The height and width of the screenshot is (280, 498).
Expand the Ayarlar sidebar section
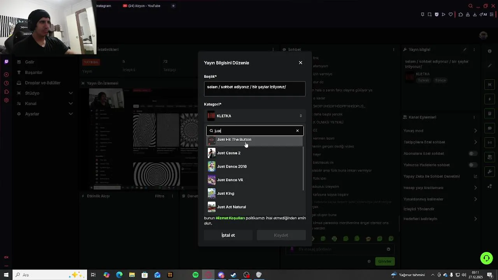tap(45, 114)
